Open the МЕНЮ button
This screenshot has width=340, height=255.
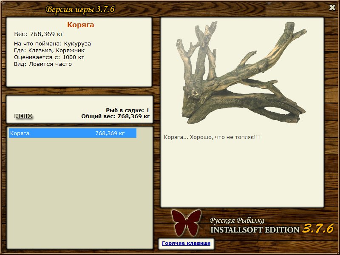click(x=23, y=116)
